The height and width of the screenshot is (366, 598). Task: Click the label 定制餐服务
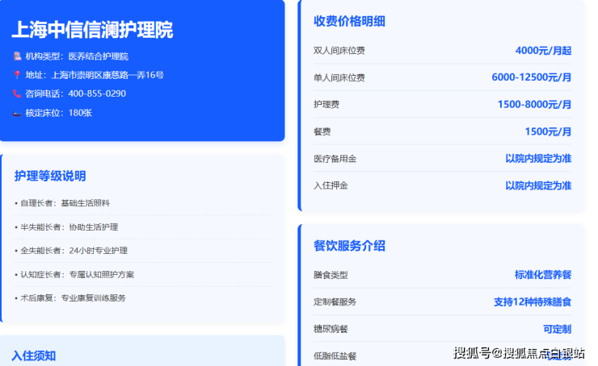[x=335, y=302]
